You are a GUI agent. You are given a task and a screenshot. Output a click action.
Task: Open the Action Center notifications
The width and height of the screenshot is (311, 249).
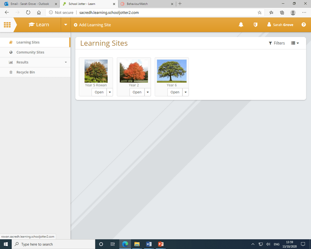coord(303,244)
